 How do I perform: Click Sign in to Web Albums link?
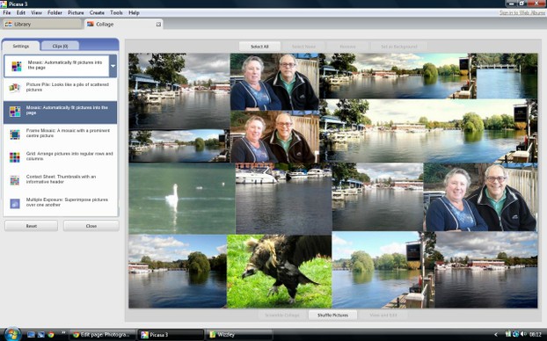[x=521, y=12]
